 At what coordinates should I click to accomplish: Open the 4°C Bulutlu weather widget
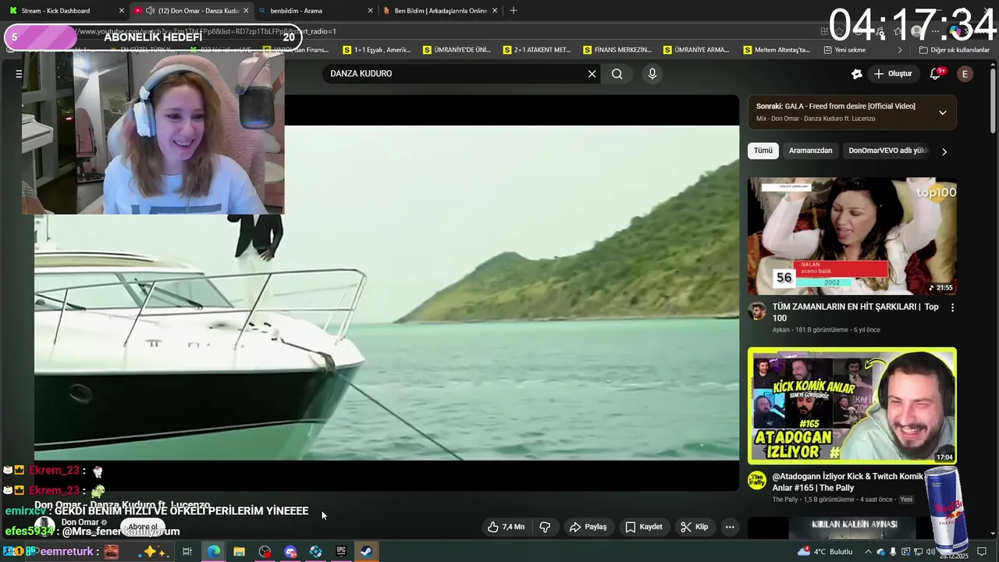tap(825, 551)
